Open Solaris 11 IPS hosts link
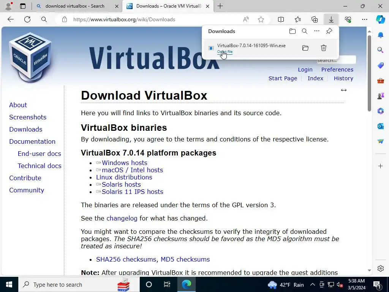 [133, 192]
